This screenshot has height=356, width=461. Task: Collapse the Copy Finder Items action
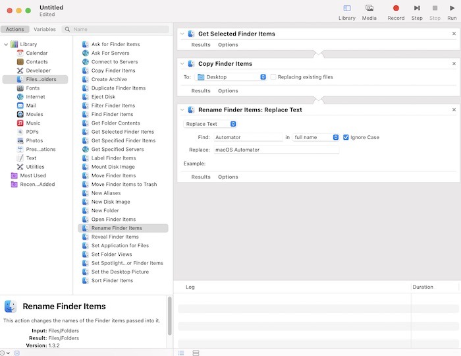pos(182,63)
